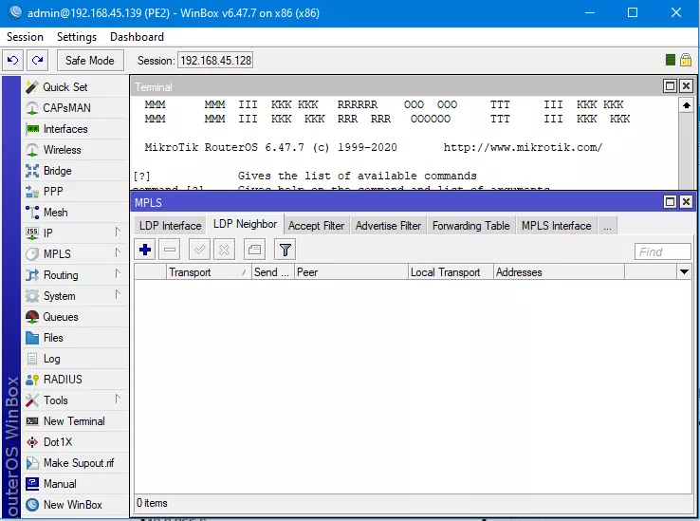Viewport: 700px width, 521px height.
Task: Open Queues in the sidebar
Action: (75, 317)
